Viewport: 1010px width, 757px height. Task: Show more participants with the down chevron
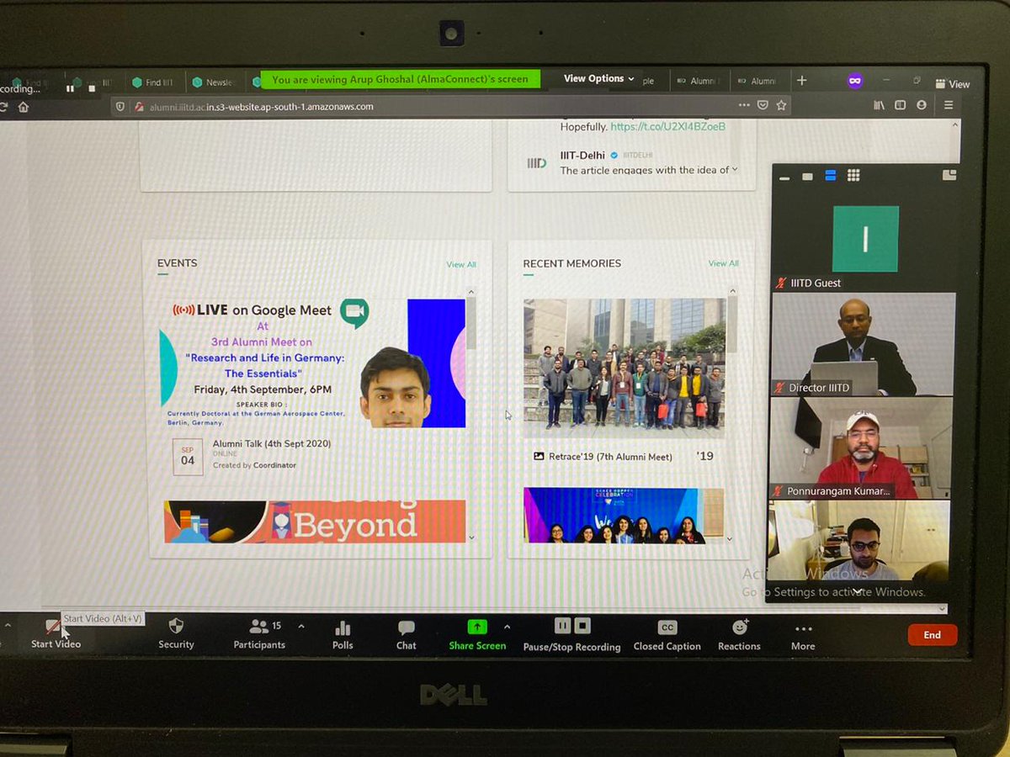coord(858,590)
